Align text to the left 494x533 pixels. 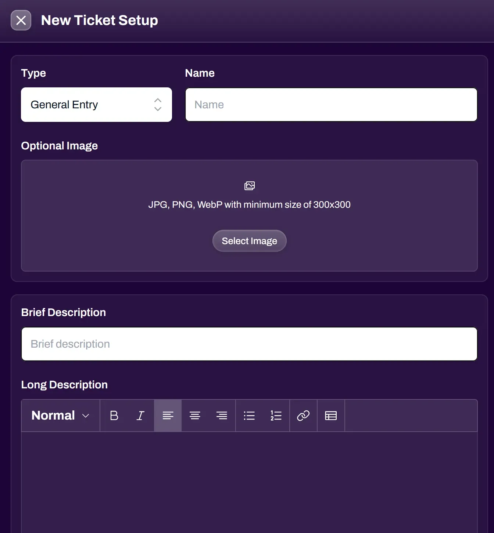[168, 416]
